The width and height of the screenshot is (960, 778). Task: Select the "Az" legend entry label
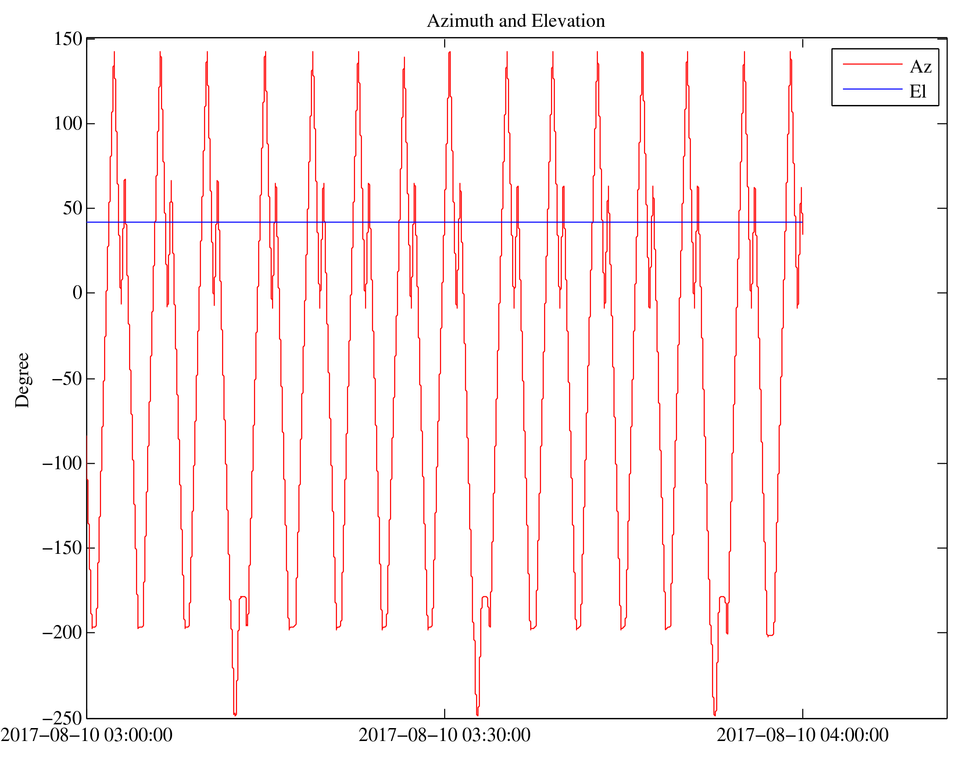click(921, 67)
